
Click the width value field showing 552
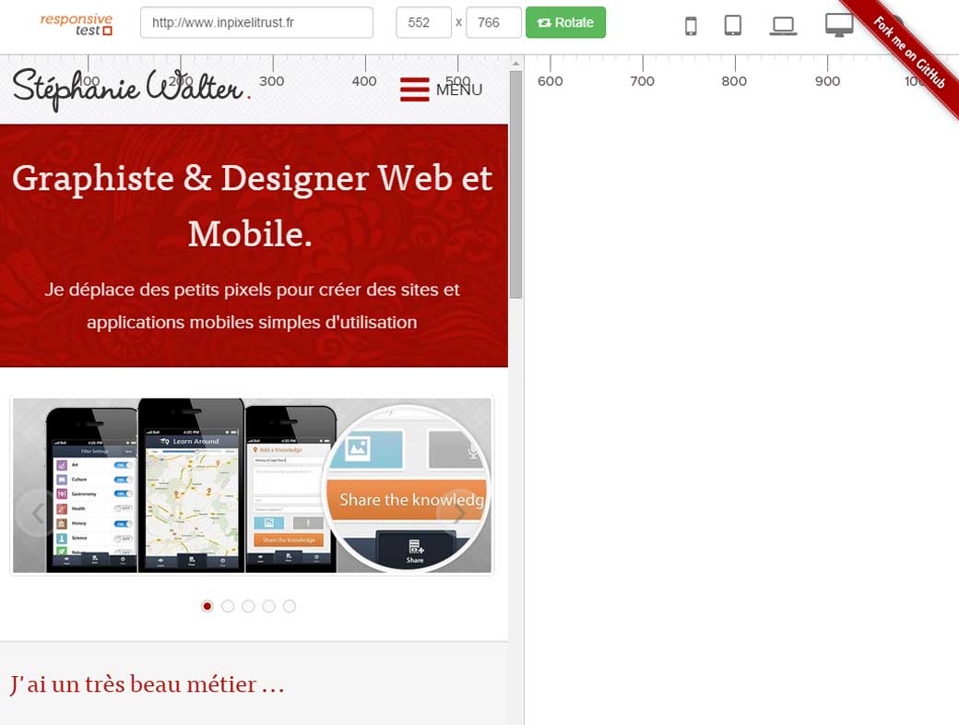pos(422,22)
